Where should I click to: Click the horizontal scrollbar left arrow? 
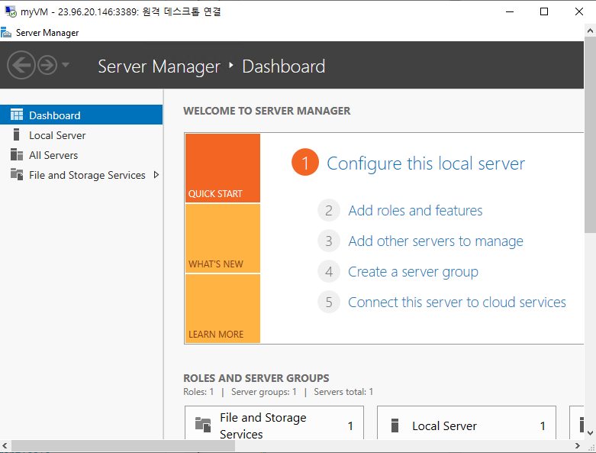(x=5, y=445)
